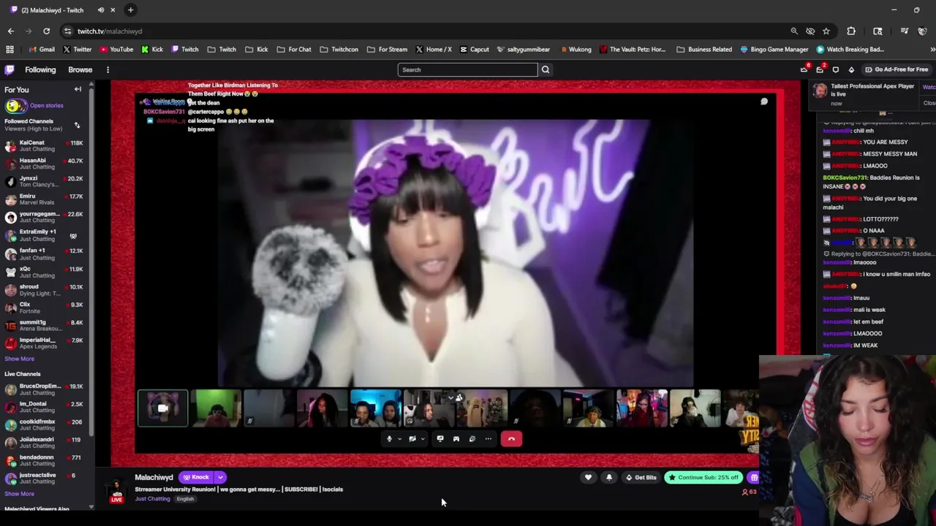This screenshot has width=936, height=526.
Task: Open Prime Loot crown icon
Action: point(804,69)
